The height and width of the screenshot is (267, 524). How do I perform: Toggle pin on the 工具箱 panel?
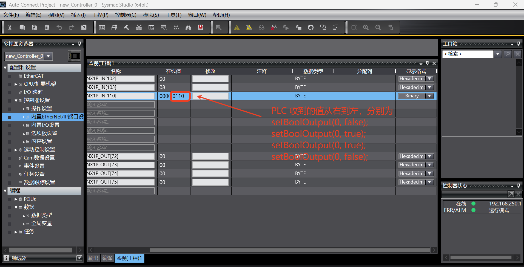click(519, 43)
